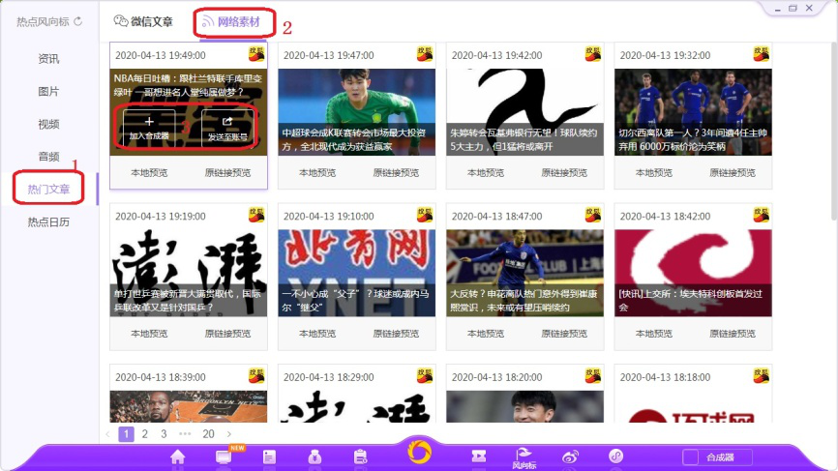Go to page 2 in pagination
The height and width of the screenshot is (471, 838).
point(145,433)
